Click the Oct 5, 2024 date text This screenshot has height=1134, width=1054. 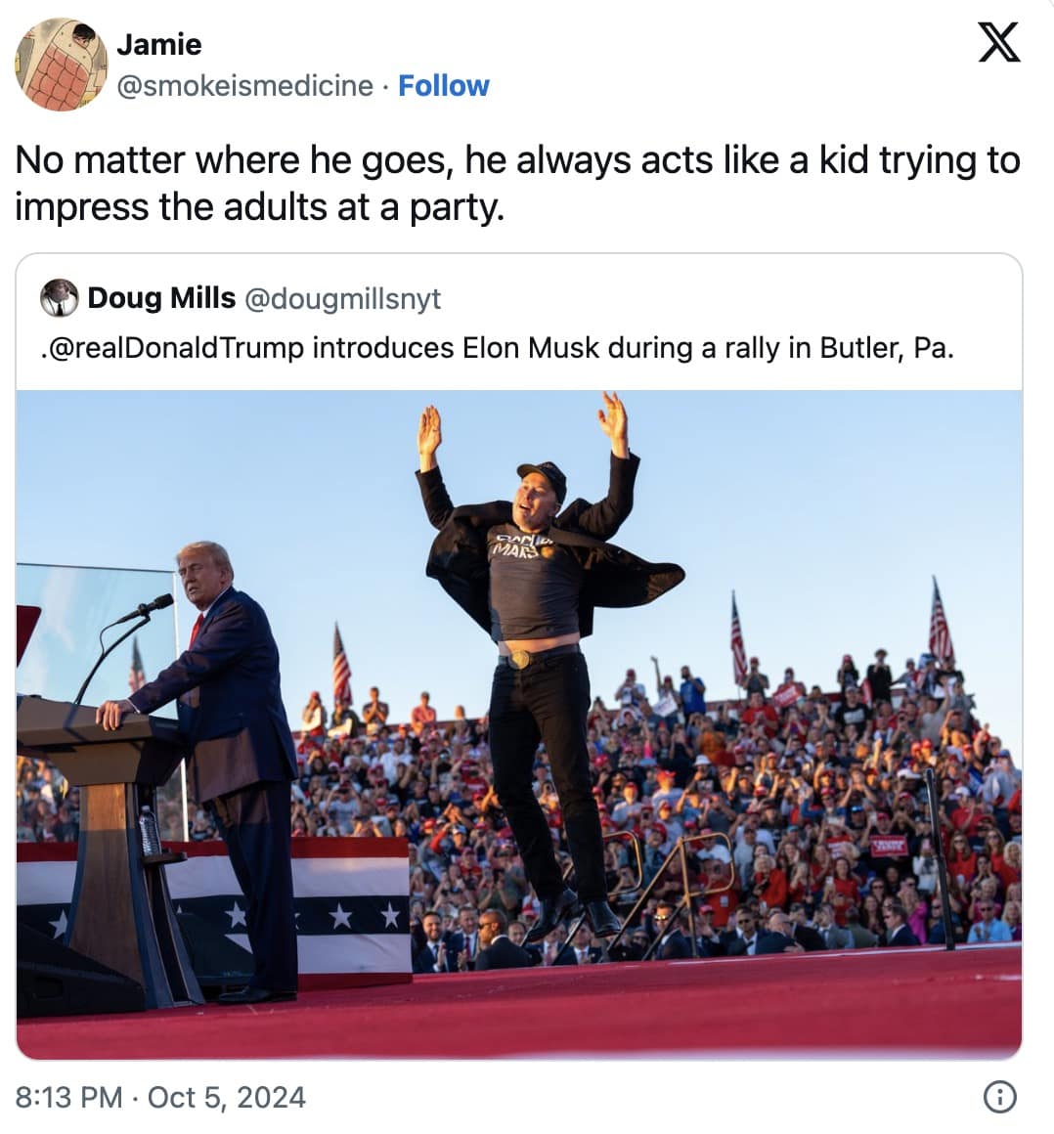(227, 1099)
